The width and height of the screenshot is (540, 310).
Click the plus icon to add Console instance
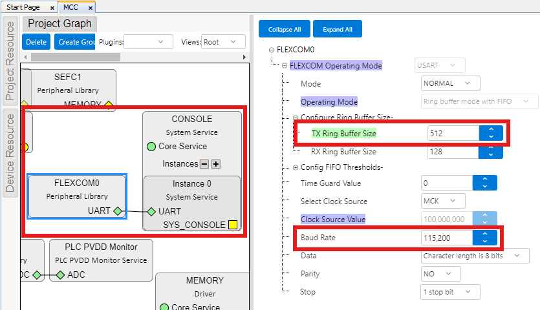click(216, 164)
